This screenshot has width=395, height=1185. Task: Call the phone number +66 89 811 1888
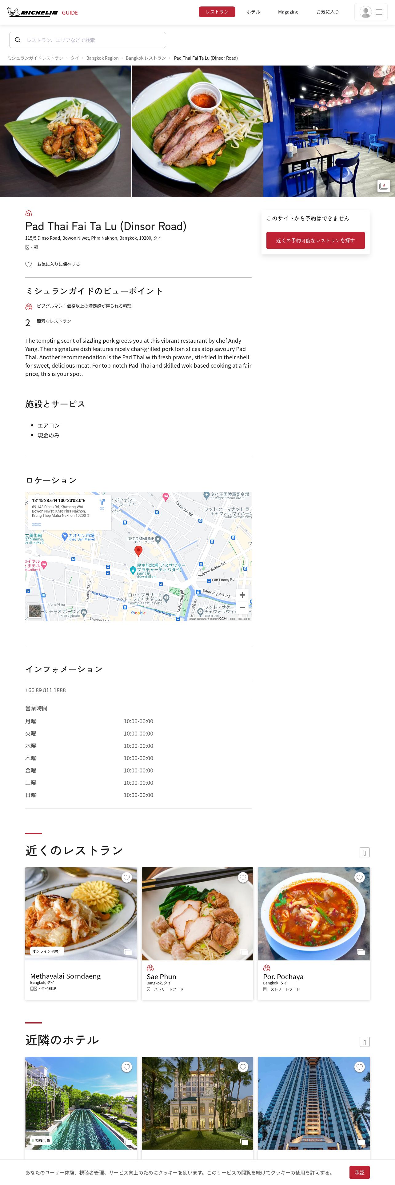[x=46, y=690]
